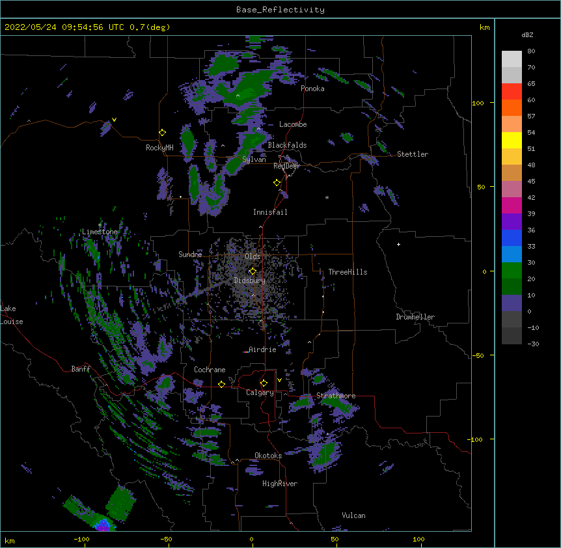Click the yellow diamond marker beside RockyMH

click(163, 133)
